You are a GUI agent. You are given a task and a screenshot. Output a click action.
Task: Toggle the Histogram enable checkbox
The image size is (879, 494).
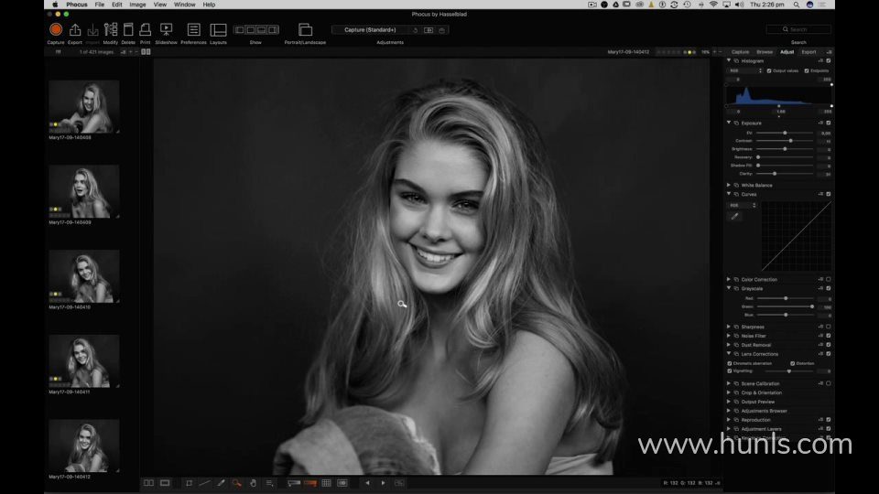[x=828, y=61]
